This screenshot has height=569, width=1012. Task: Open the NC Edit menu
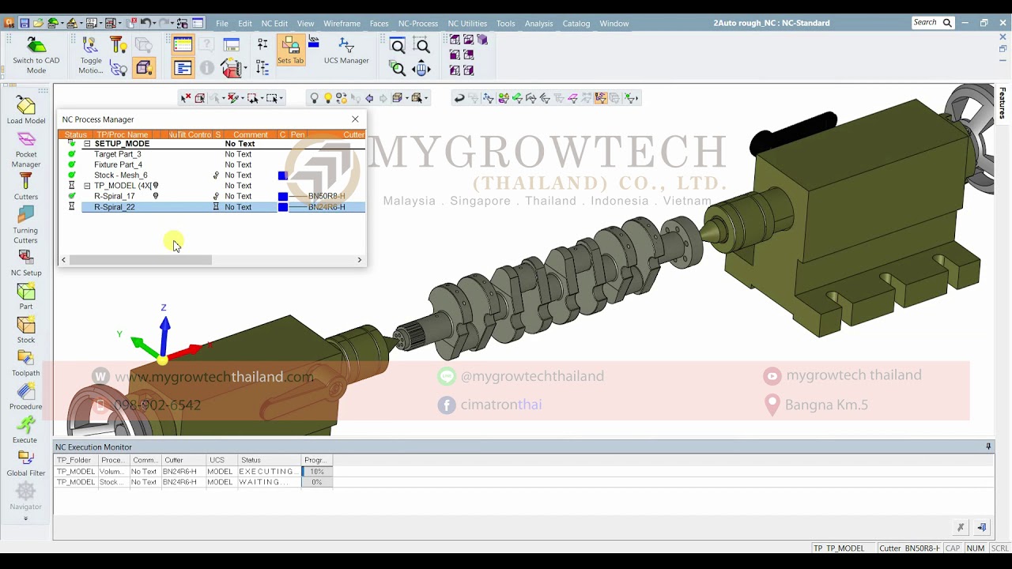[x=274, y=24]
